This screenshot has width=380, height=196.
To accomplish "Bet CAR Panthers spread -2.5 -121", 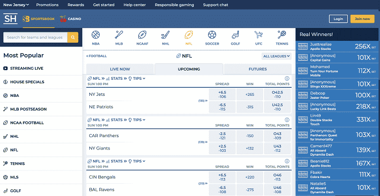I will [x=222, y=136].
